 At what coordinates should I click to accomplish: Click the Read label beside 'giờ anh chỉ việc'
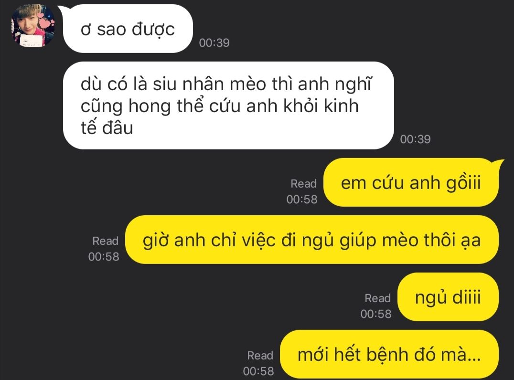point(105,241)
